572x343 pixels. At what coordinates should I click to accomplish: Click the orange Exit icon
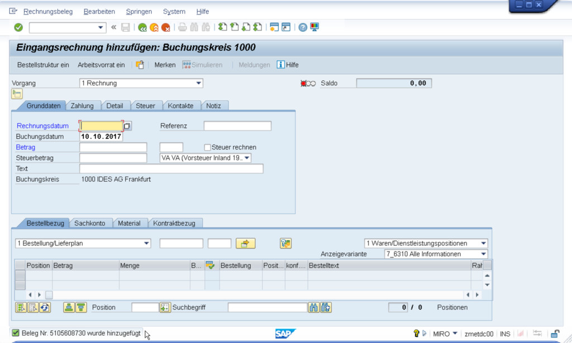click(x=154, y=27)
